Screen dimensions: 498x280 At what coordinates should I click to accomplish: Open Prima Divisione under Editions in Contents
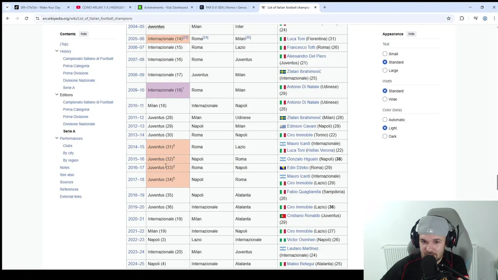tap(75, 117)
